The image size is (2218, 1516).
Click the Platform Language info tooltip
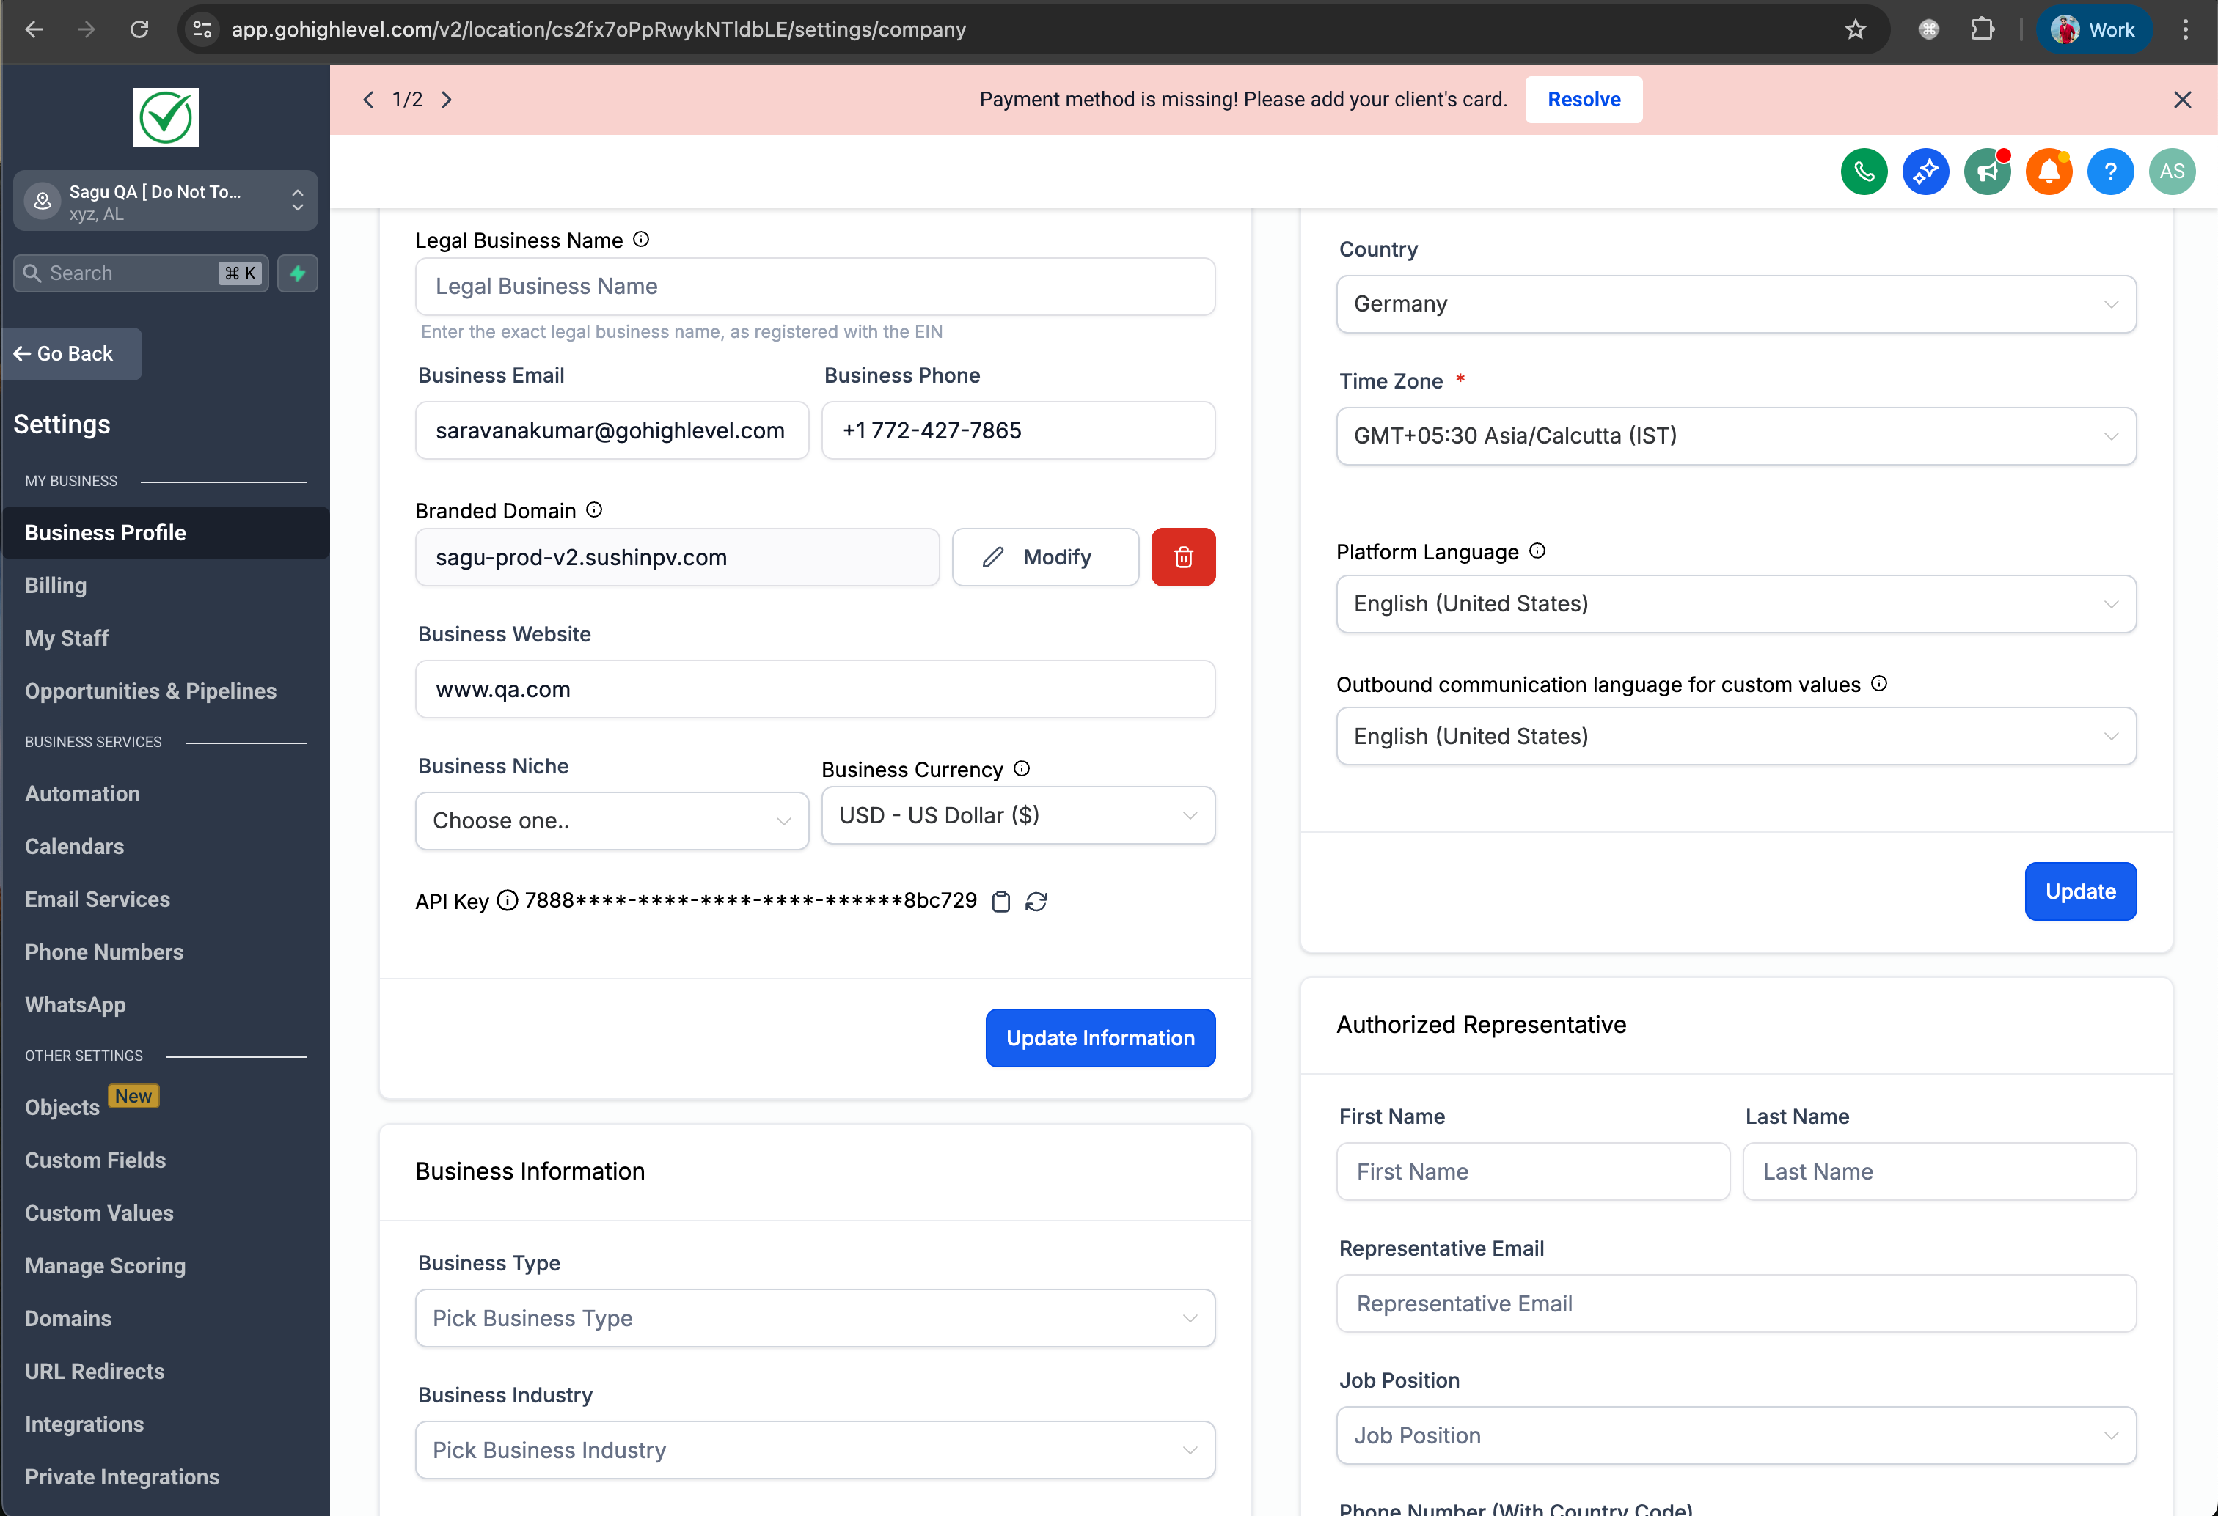pos(1537,551)
